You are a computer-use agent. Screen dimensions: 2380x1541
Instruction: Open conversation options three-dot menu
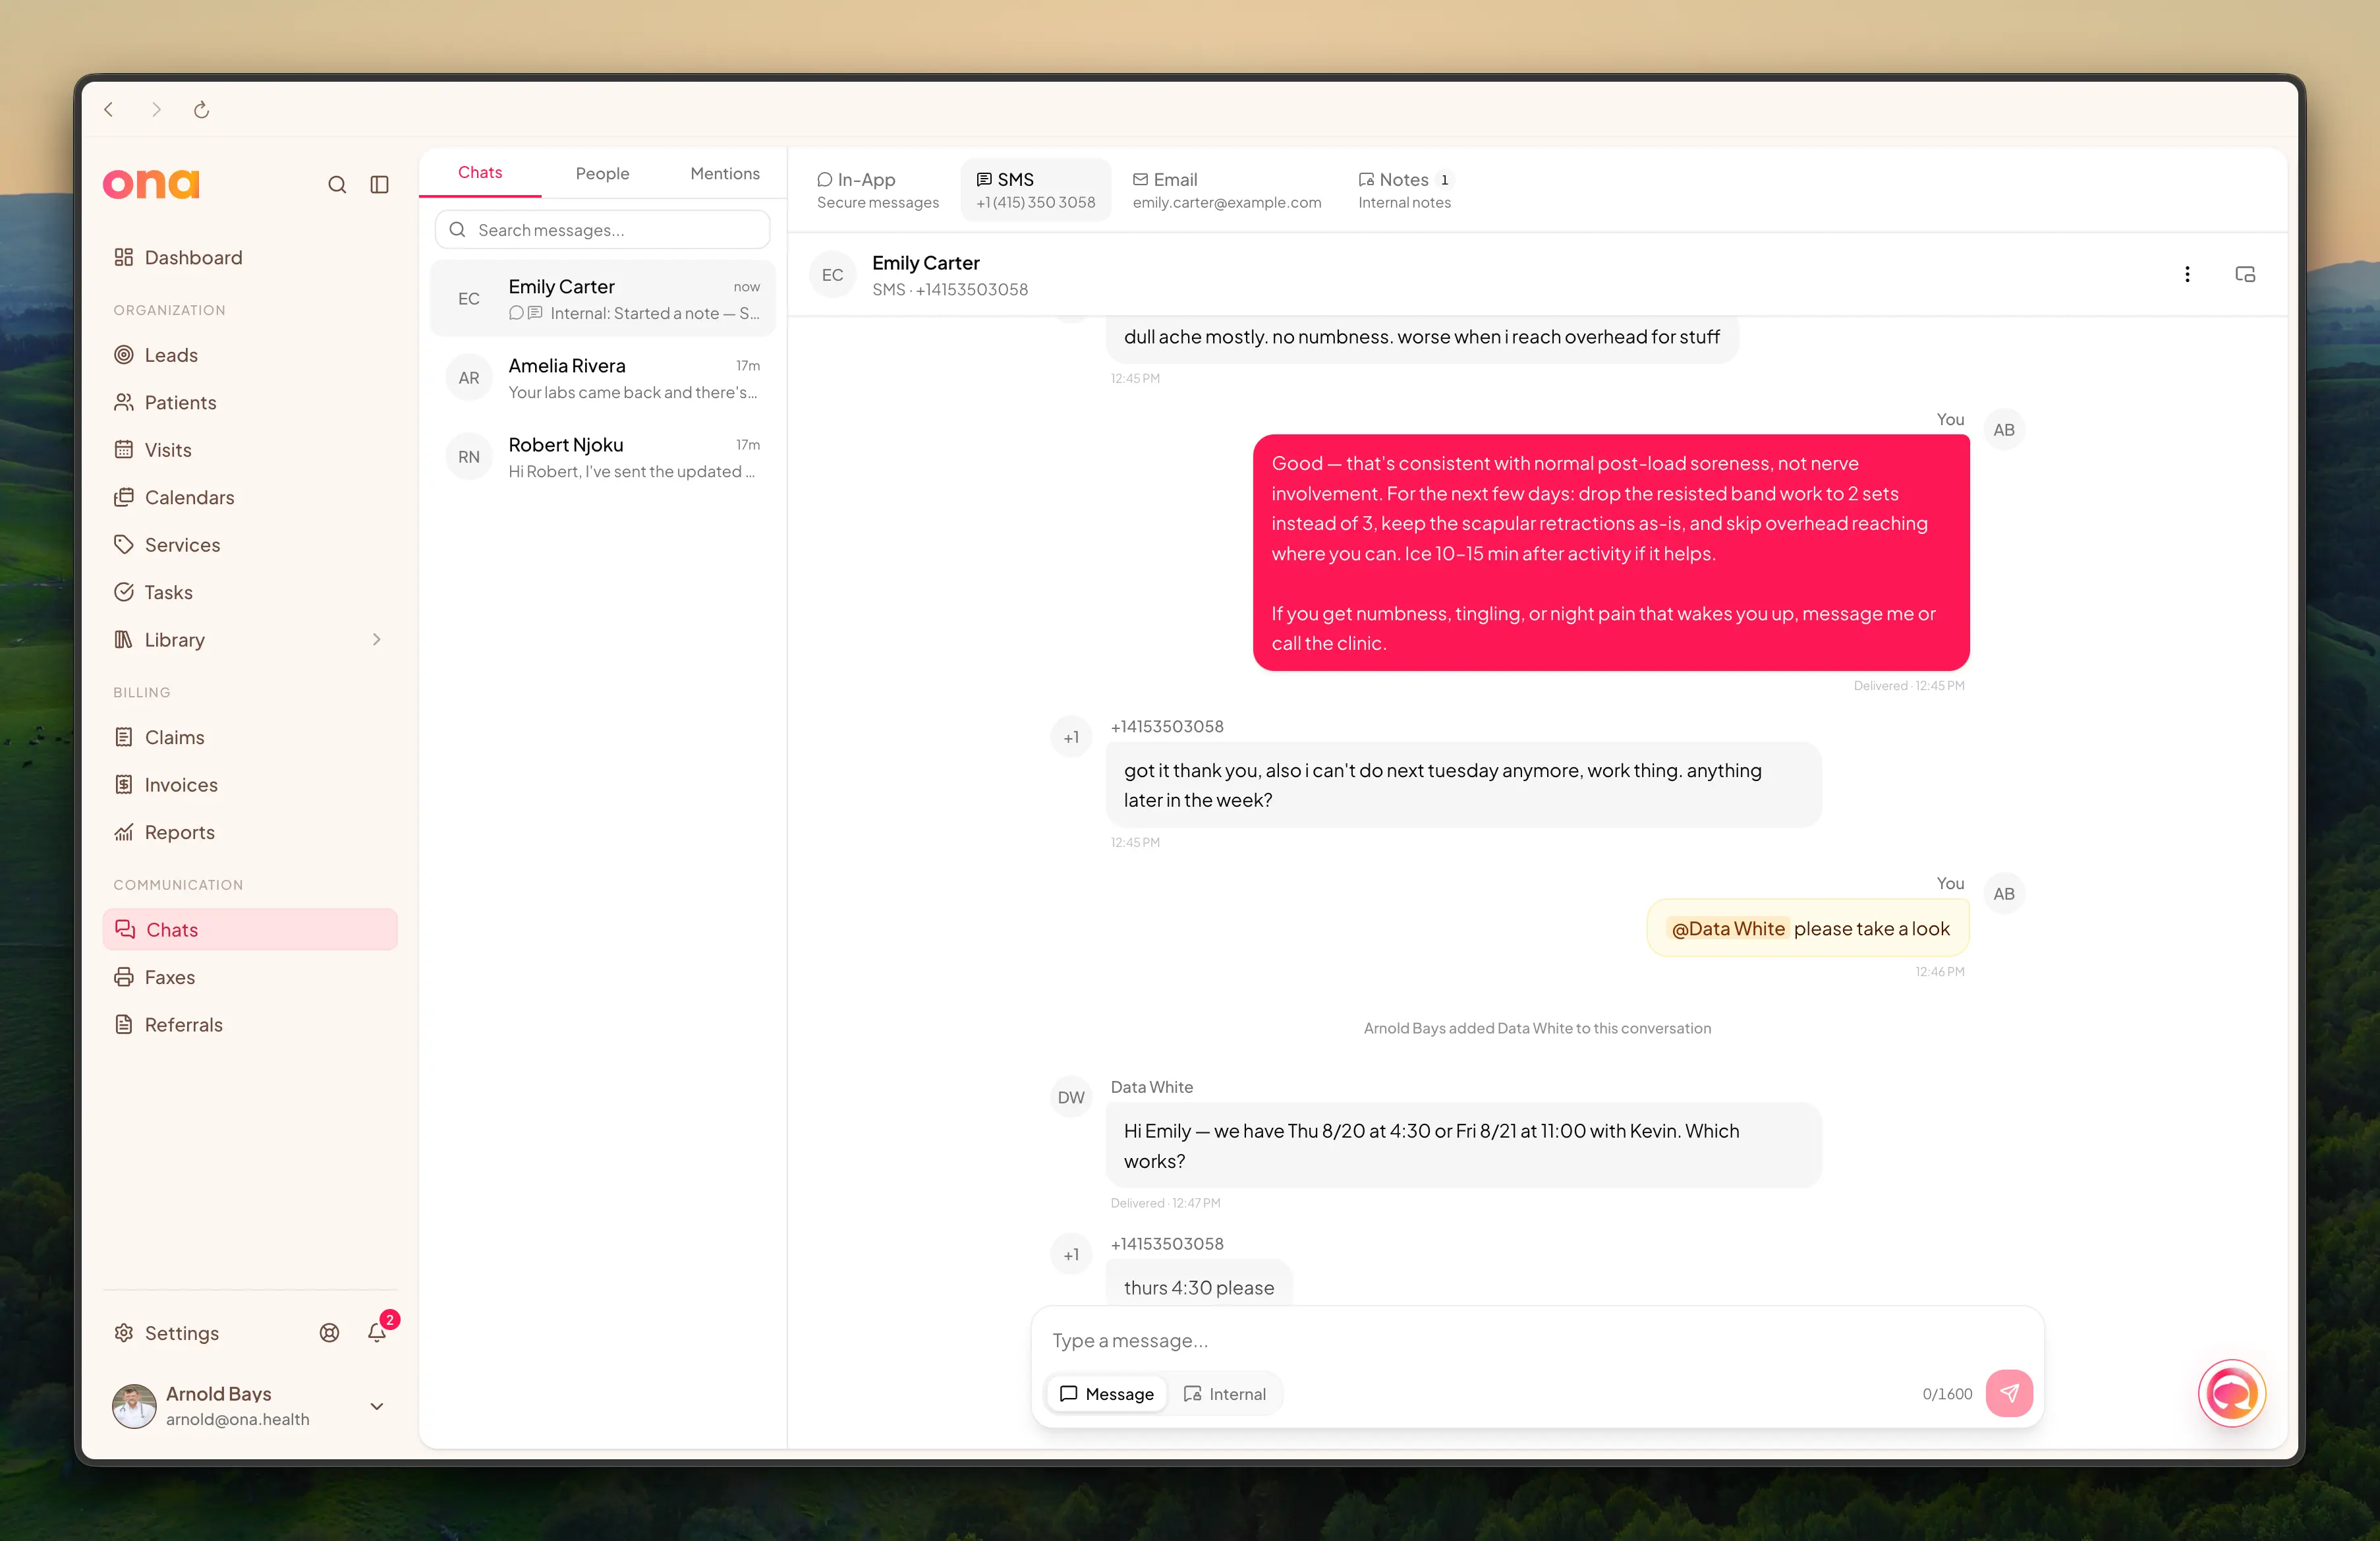pos(2187,274)
